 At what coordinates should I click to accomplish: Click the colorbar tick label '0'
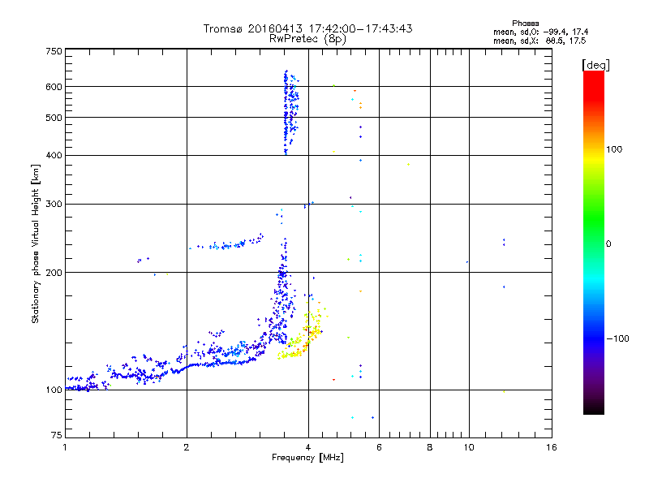pos(608,244)
